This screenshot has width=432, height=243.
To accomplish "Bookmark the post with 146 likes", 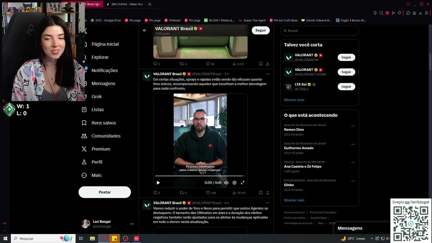I will (x=261, y=193).
